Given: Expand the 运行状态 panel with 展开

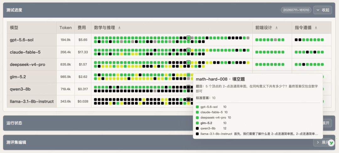Looking at the screenshot, I should 326,123.
